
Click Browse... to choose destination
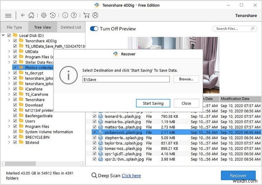(186, 79)
